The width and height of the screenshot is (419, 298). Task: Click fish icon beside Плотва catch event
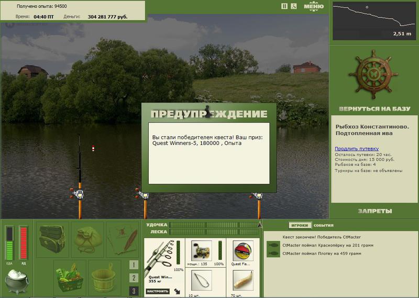point(273,253)
